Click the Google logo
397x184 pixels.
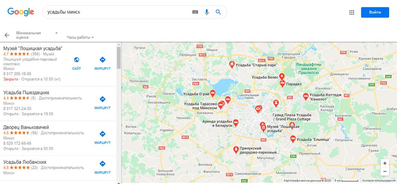21,12
